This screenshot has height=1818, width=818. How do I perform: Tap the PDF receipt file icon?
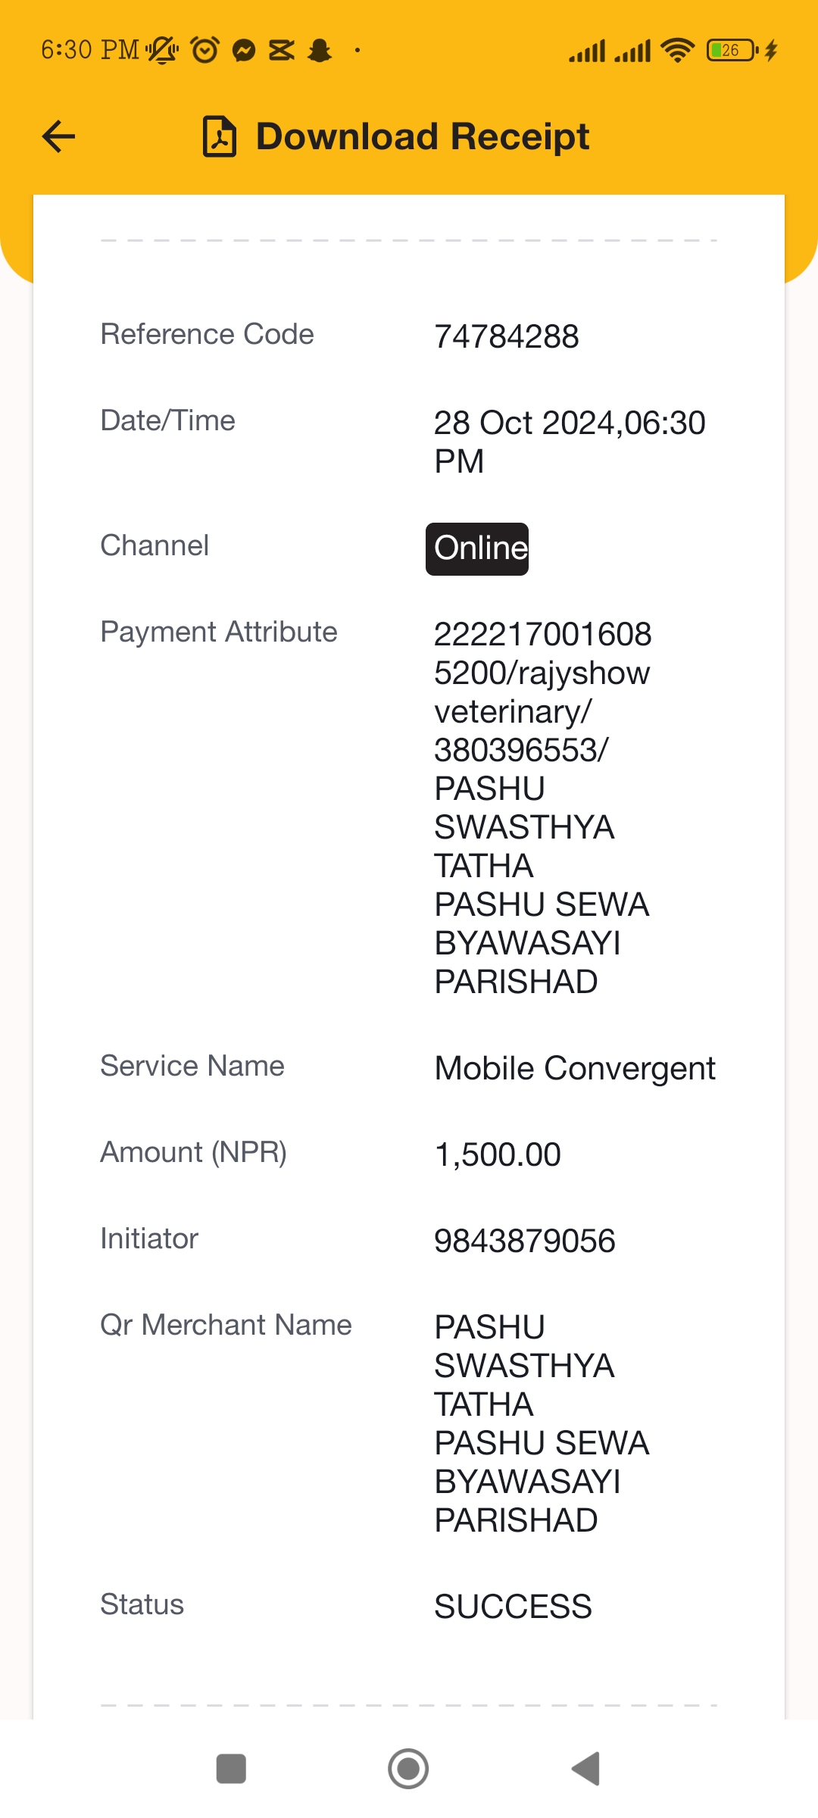pyautogui.click(x=220, y=136)
